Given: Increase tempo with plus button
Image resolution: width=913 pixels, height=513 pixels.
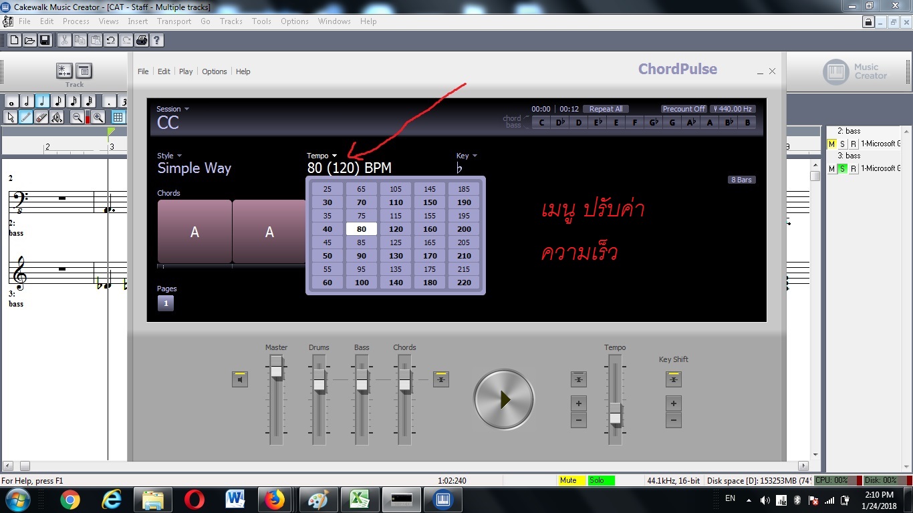Looking at the screenshot, I should click(579, 403).
